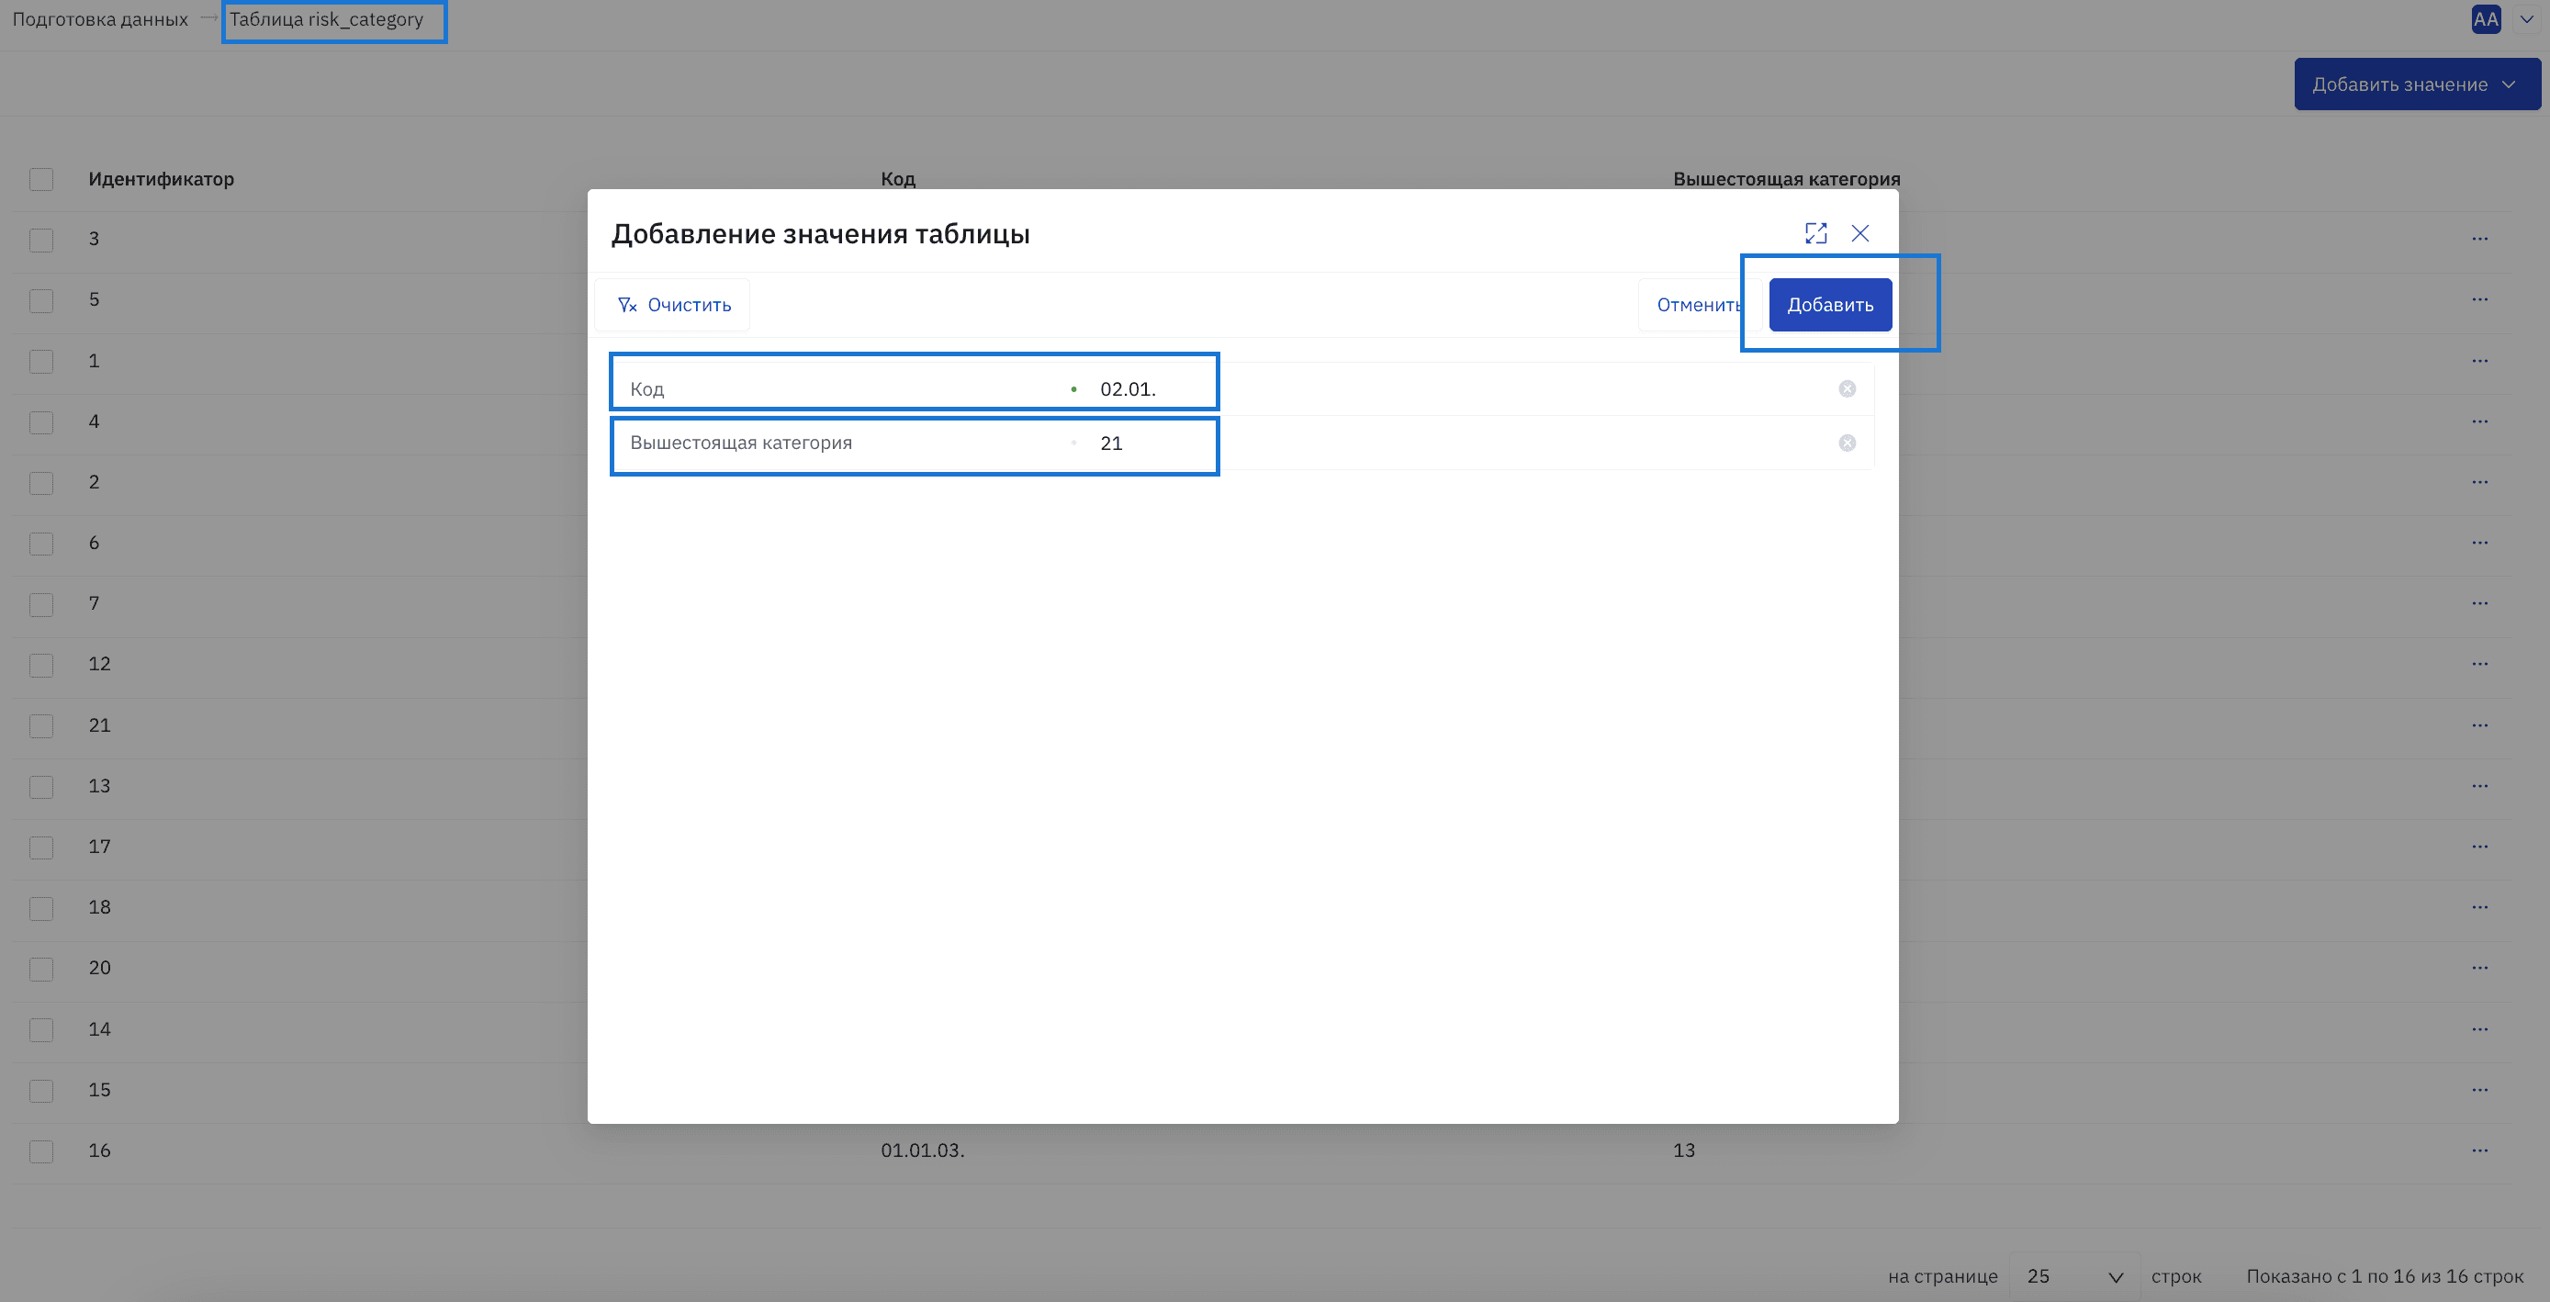Click the Код column header
The height and width of the screenshot is (1302, 2550).
(898, 179)
